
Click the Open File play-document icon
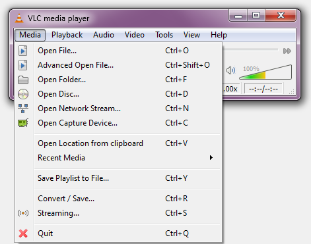point(23,51)
